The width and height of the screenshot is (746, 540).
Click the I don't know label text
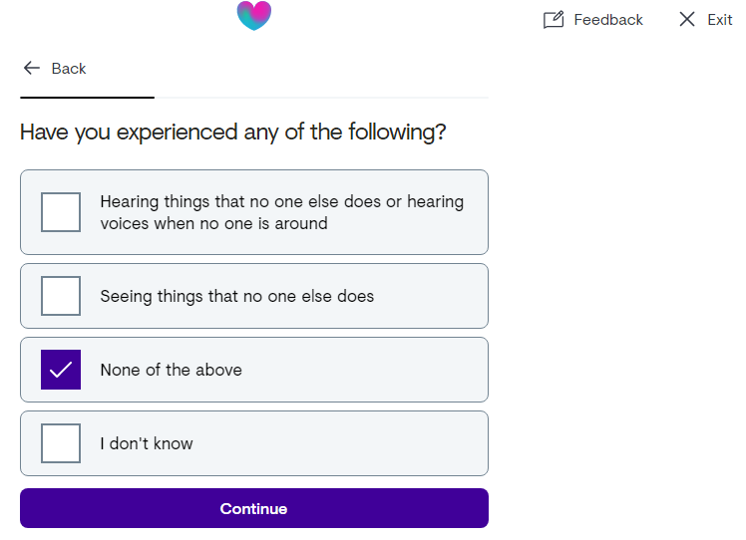147,443
